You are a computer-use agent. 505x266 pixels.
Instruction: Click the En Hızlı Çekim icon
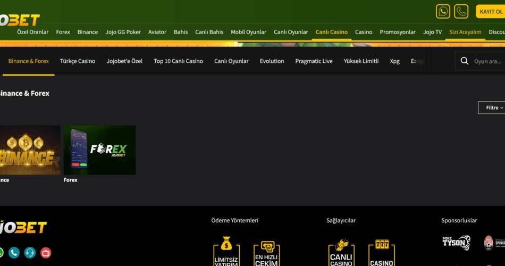[x=266, y=253]
